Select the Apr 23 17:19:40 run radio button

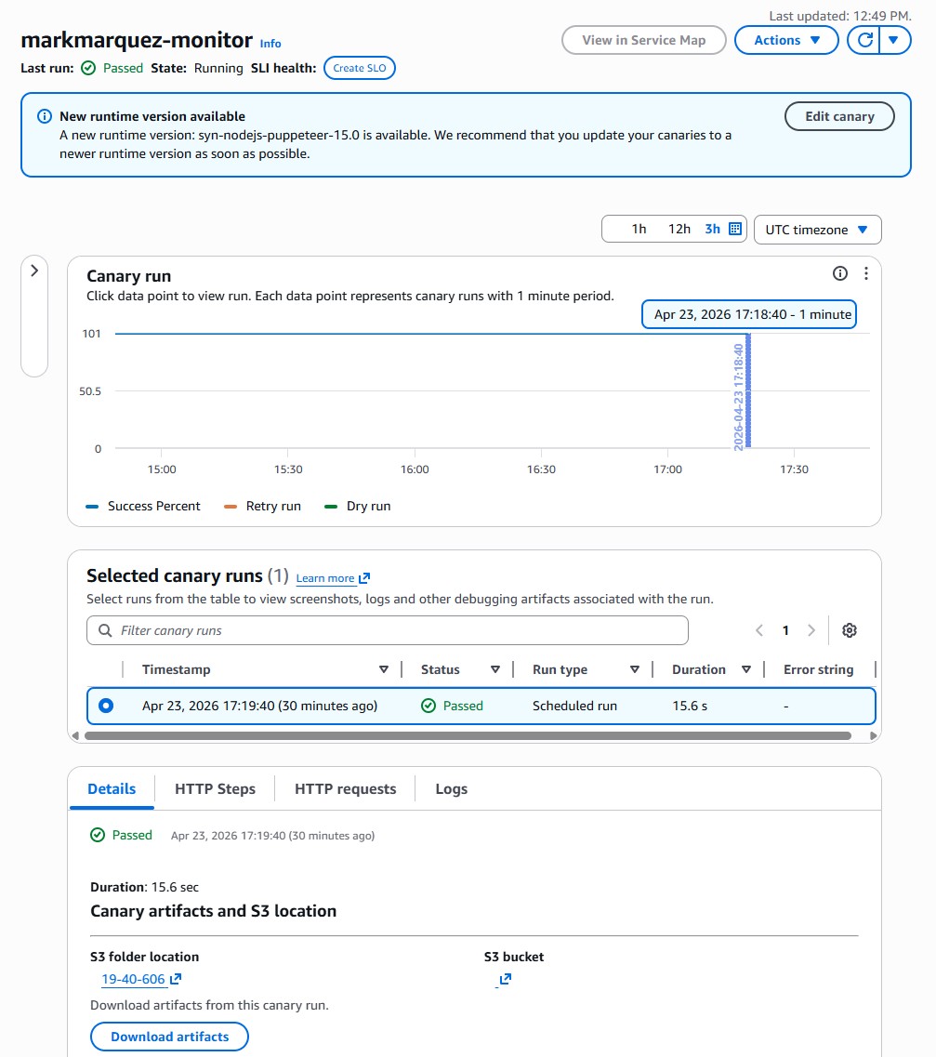(106, 706)
